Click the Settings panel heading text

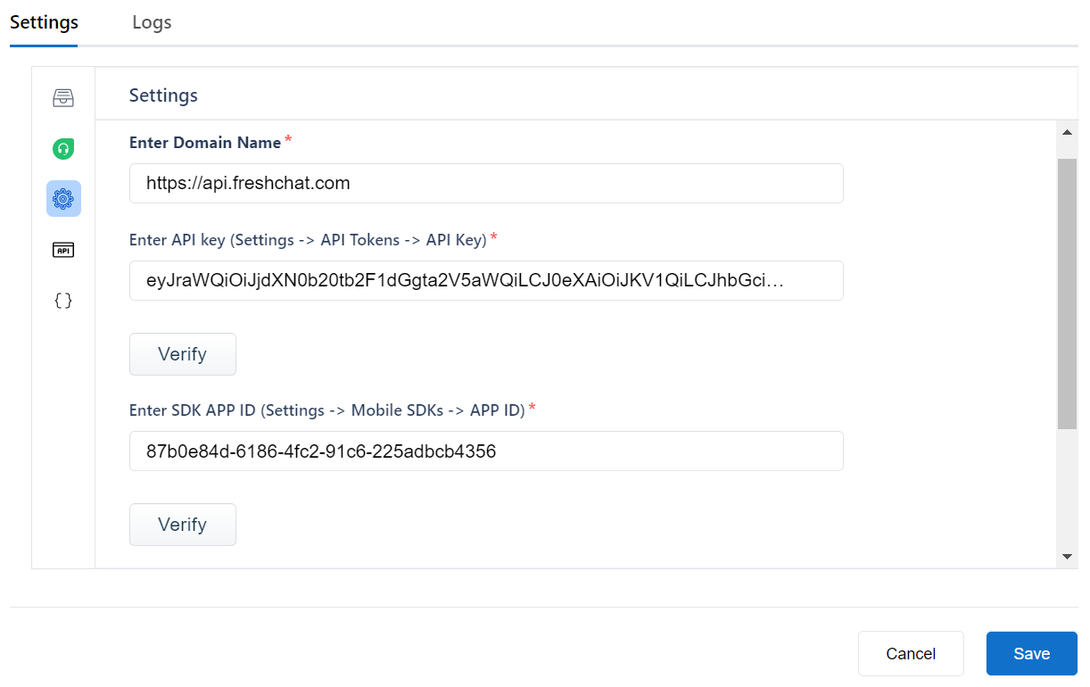pos(163,95)
